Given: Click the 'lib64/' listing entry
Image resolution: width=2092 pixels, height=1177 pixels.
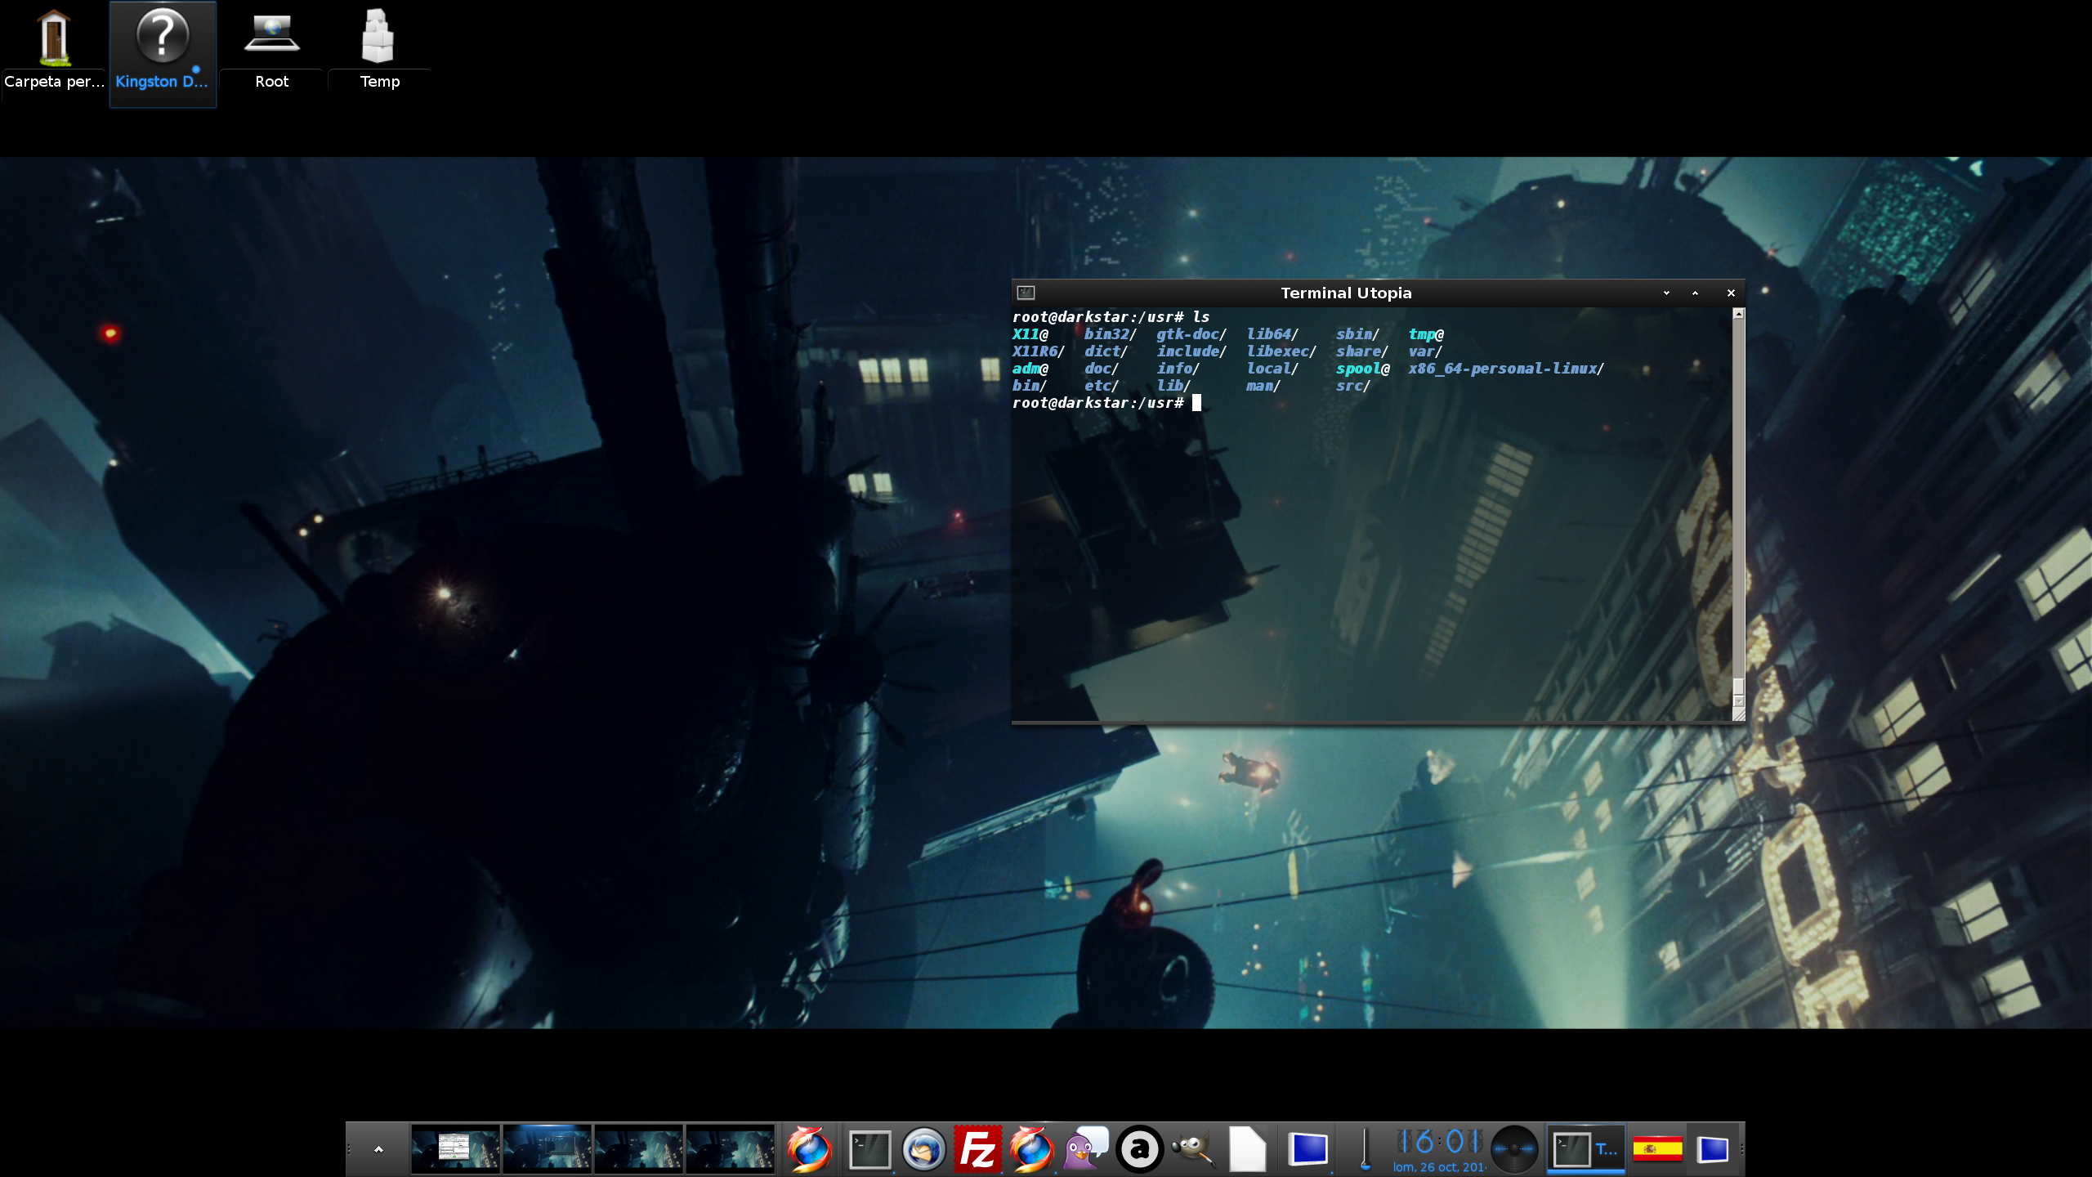Looking at the screenshot, I should pos(1272,334).
